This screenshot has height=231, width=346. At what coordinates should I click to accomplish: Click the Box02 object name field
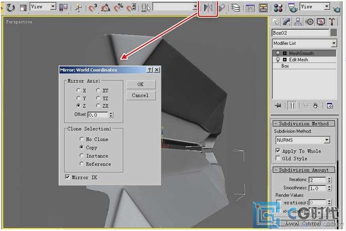[300, 33]
